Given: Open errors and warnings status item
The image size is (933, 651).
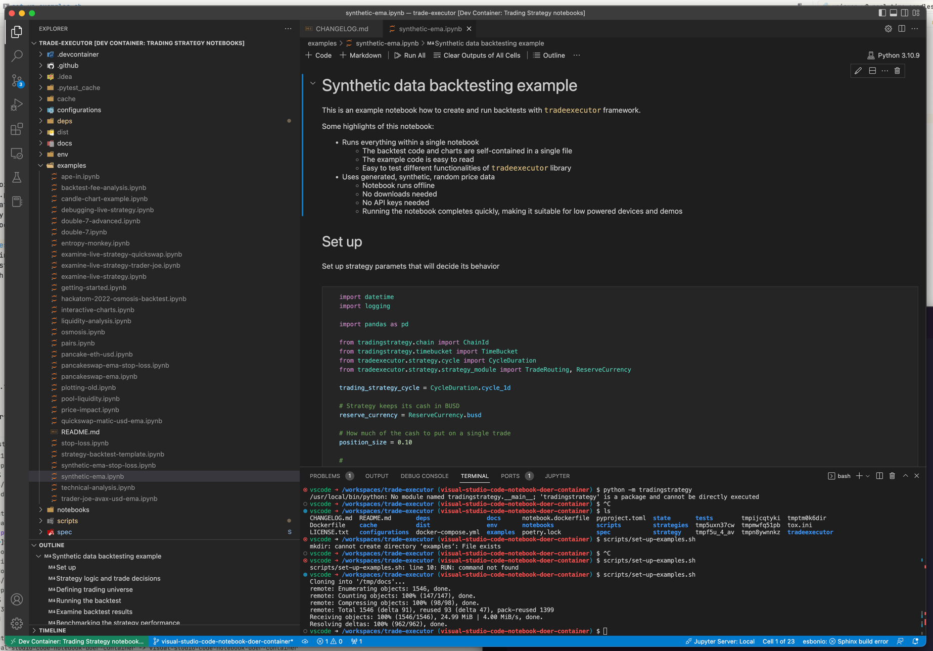Looking at the screenshot, I should [330, 641].
